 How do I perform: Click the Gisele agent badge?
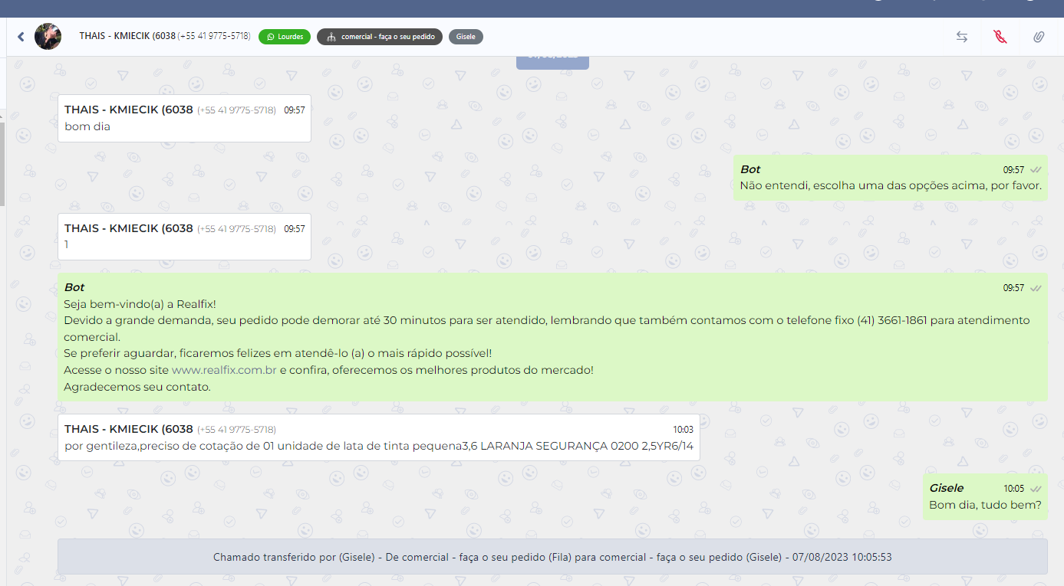point(466,37)
